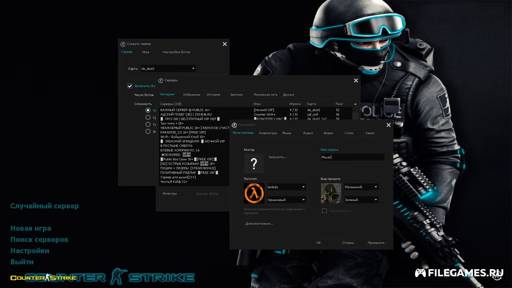Click the Имя игрока name input field

[x=352, y=157]
